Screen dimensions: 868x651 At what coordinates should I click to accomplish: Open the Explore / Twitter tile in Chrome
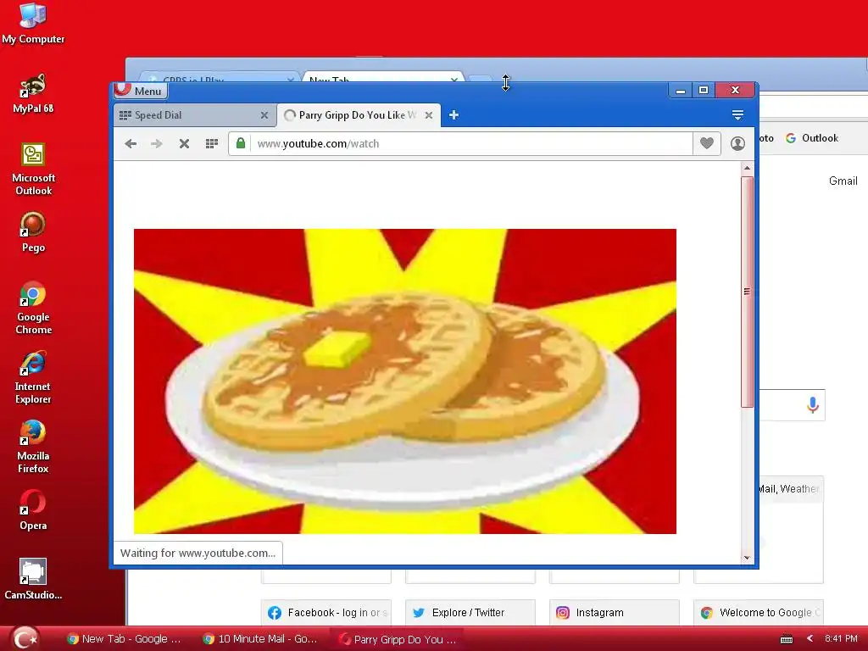[470, 613]
